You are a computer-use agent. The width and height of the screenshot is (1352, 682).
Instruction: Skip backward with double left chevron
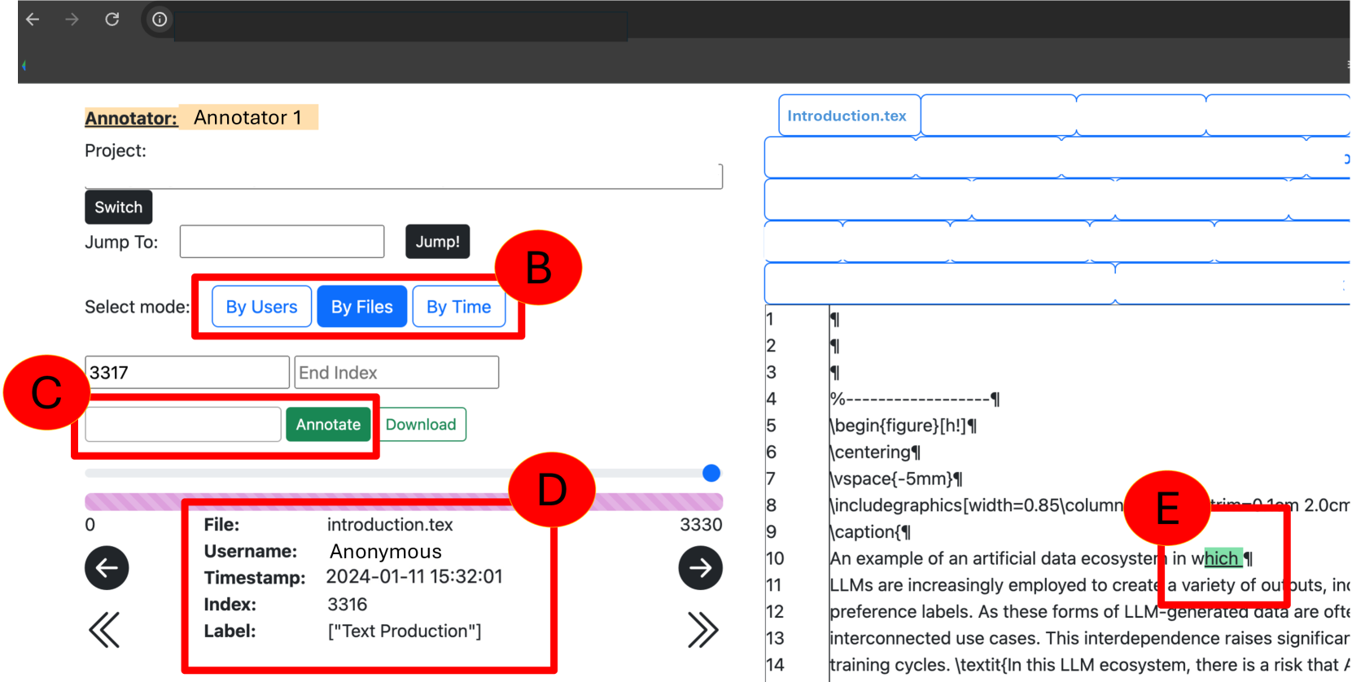pos(104,630)
